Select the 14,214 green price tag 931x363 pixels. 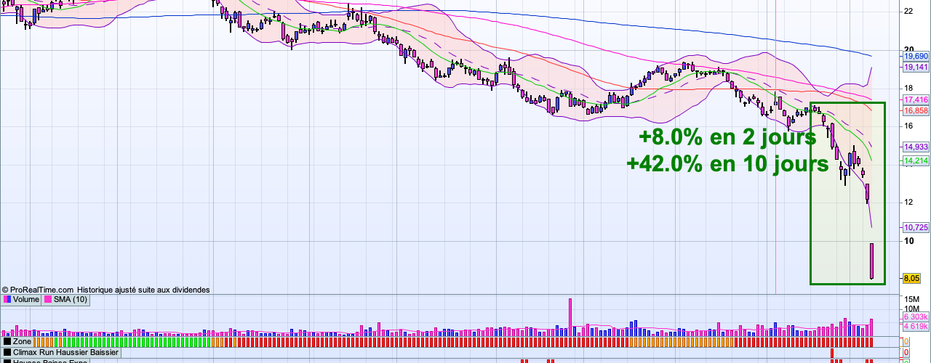tap(915, 161)
